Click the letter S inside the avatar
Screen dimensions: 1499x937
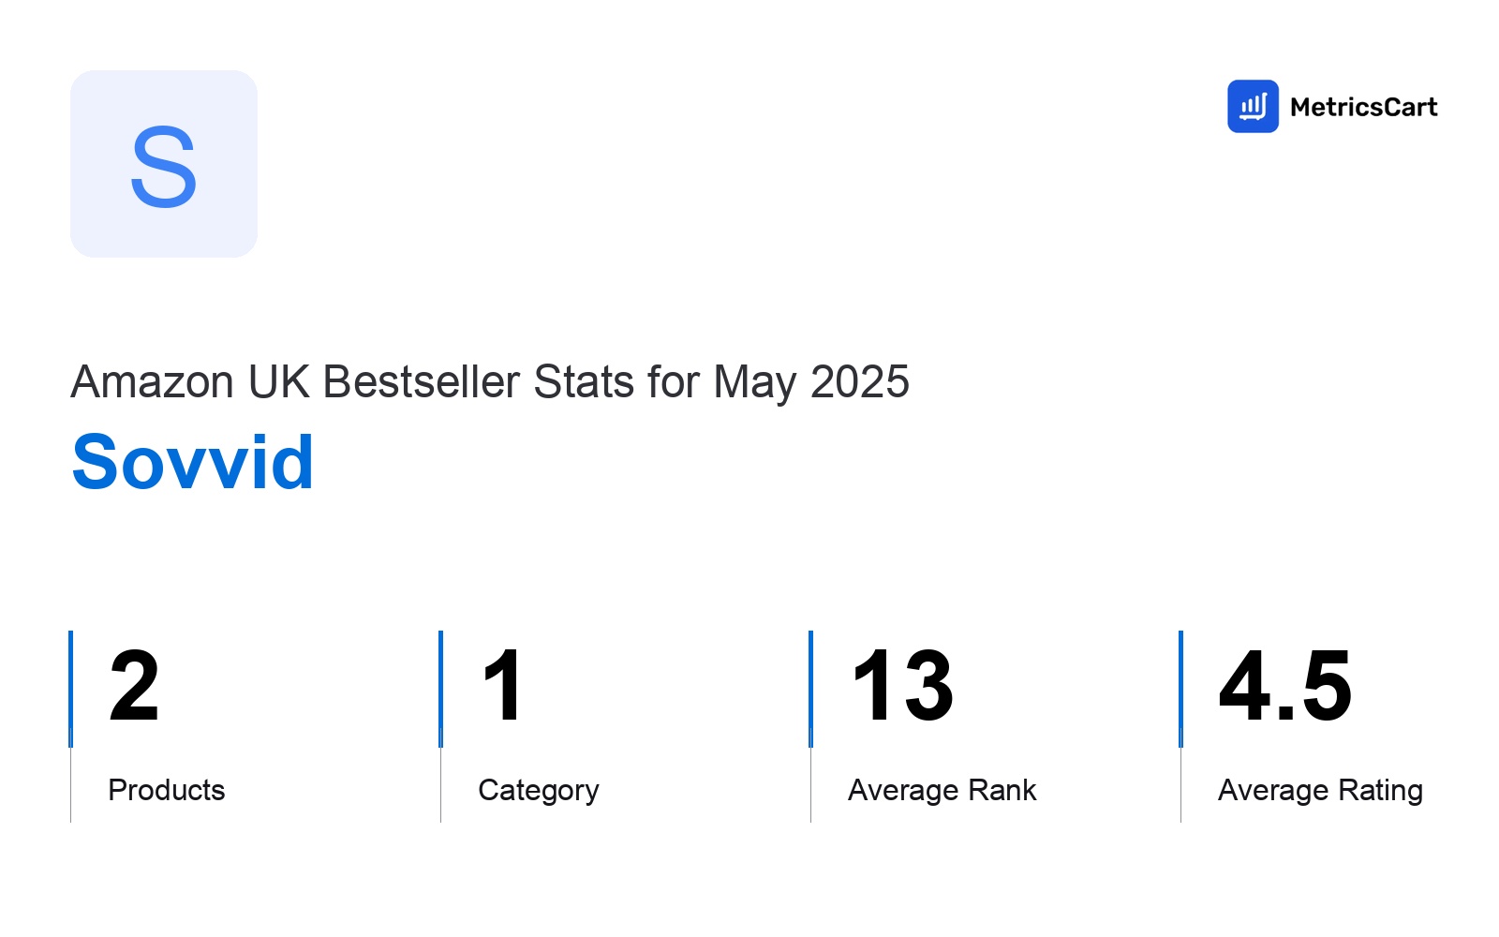coord(164,168)
